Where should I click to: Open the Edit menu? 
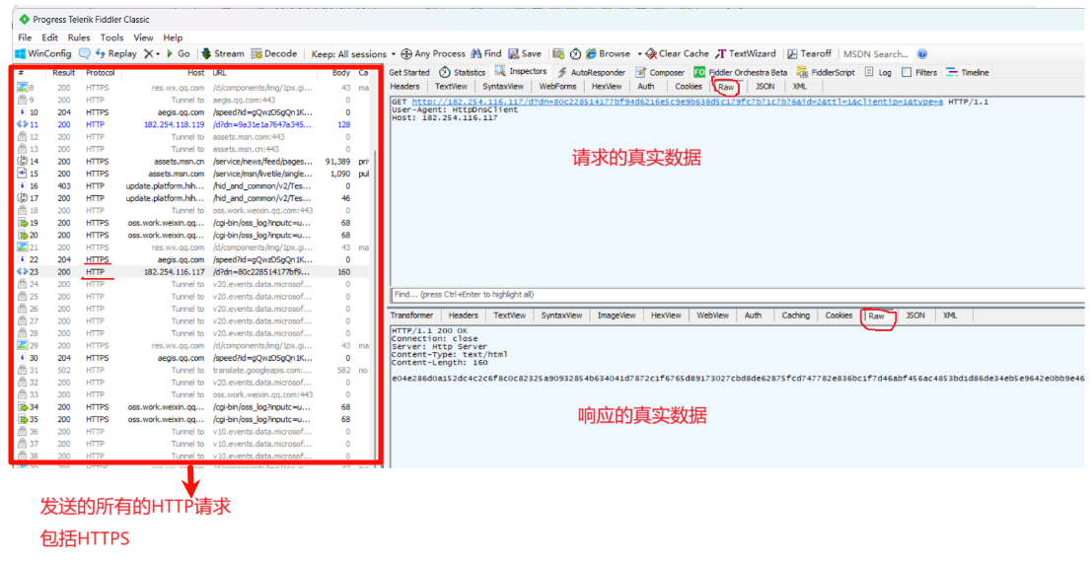(49, 37)
